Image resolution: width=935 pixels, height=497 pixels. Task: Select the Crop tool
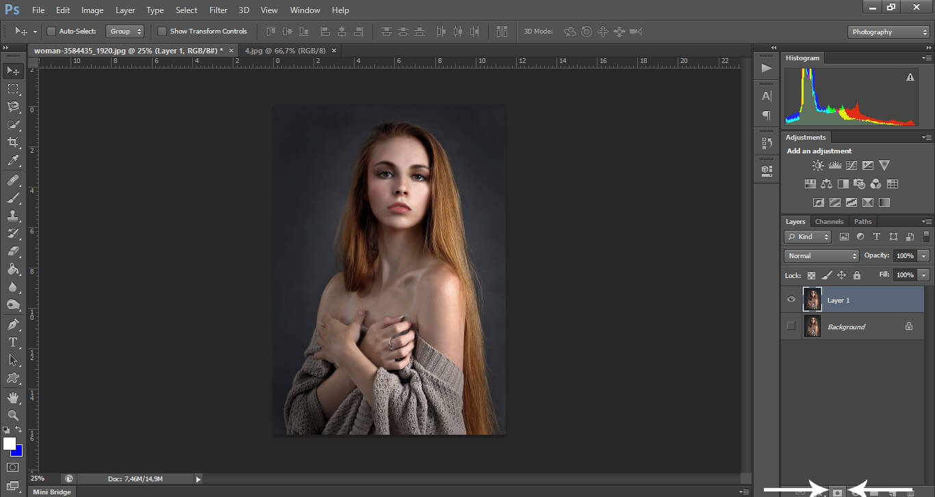(x=13, y=142)
